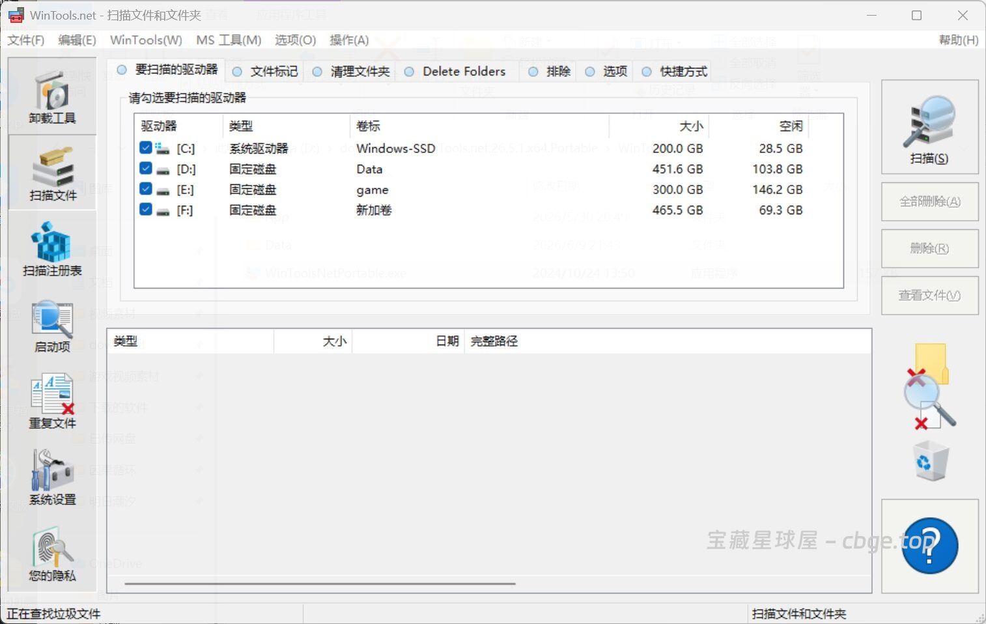Image resolution: width=986 pixels, height=624 pixels.
Task: Uncheck the C: drive checkbox
Action: [x=146, y=148]
